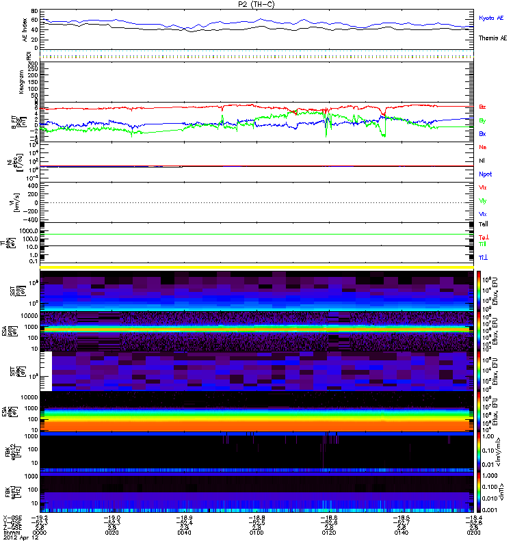Click the '300' tick on the Keogram axis
The height and width of the screenshot is (547, 513).
pyautogui.click(x=33, y=64)
